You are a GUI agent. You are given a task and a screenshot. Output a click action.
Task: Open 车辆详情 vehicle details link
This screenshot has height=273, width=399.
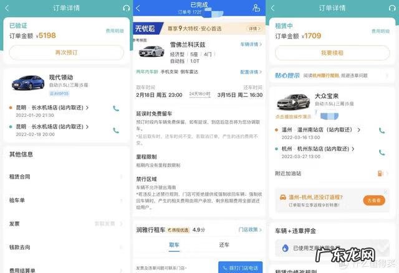251,44
